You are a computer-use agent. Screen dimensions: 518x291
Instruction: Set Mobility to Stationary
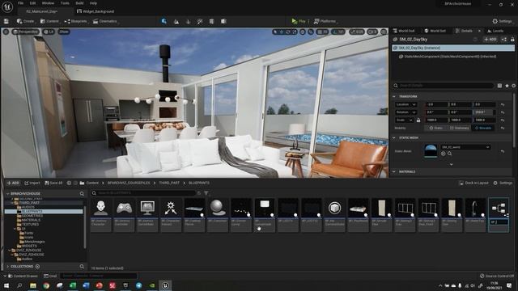click(x=459, y=128)
